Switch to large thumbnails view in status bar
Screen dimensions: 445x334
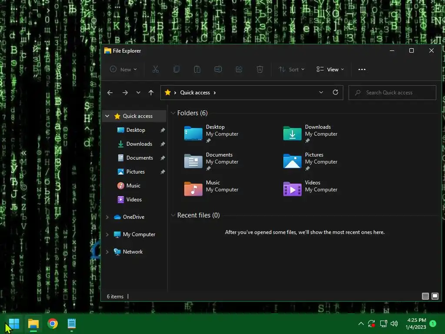pyautogui.click(x=435, y=296)
